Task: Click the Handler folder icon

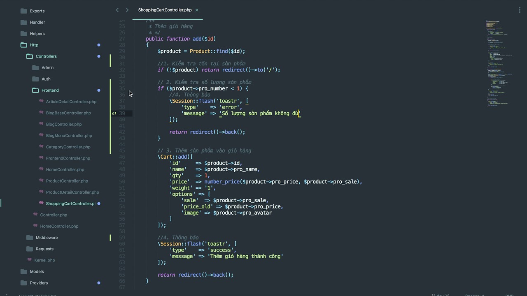Action: pyautogui.click(x=23, y=22)
